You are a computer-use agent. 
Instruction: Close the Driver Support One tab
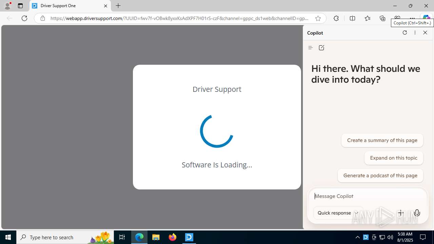[x=105, y=6]
